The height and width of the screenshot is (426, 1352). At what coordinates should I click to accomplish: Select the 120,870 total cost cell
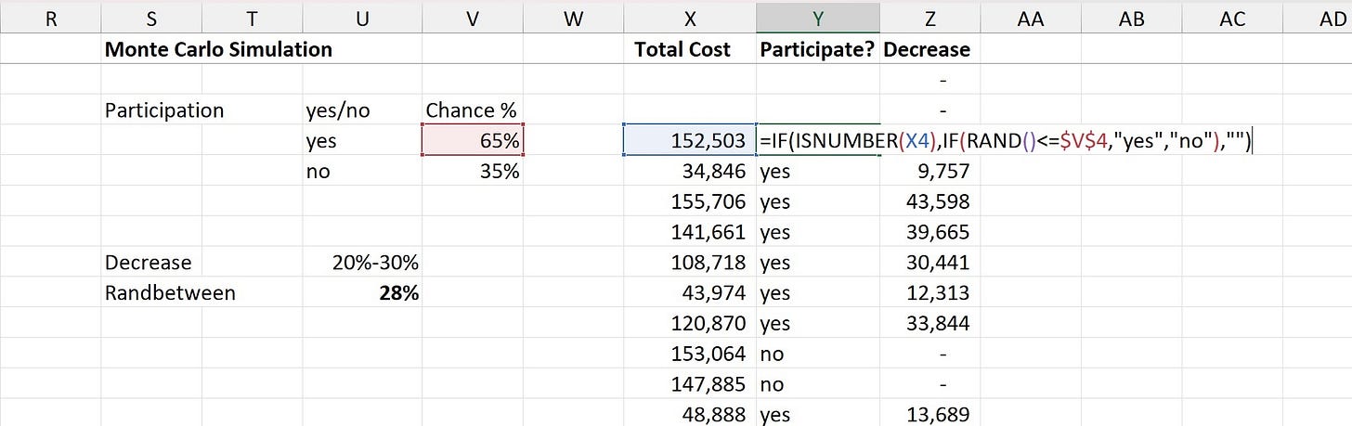690,324
